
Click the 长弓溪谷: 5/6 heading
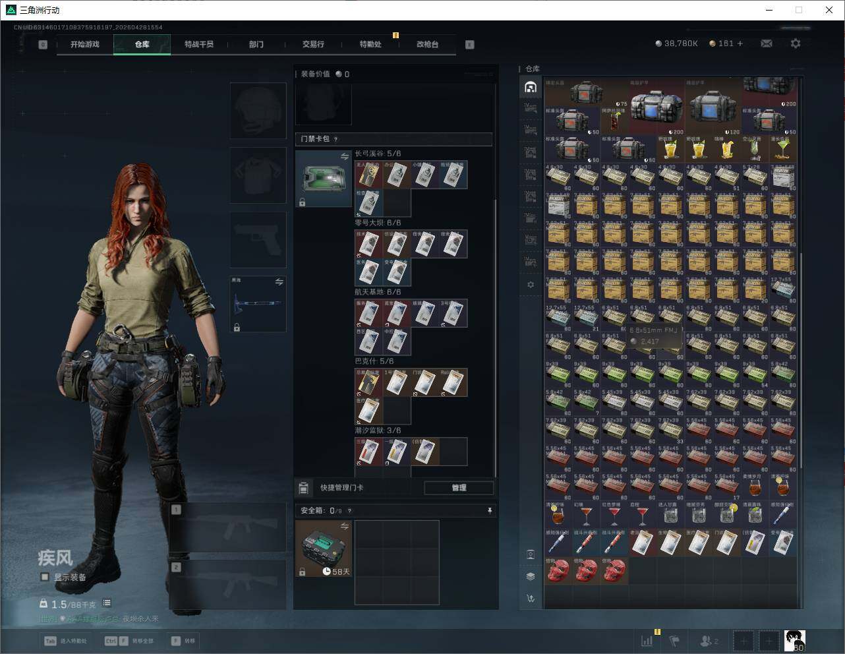378,154
